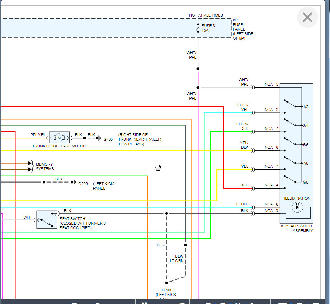Screen dimensions: 330x304
Task: Click the G405 ground symbol
Action: [x=99, y=139]
